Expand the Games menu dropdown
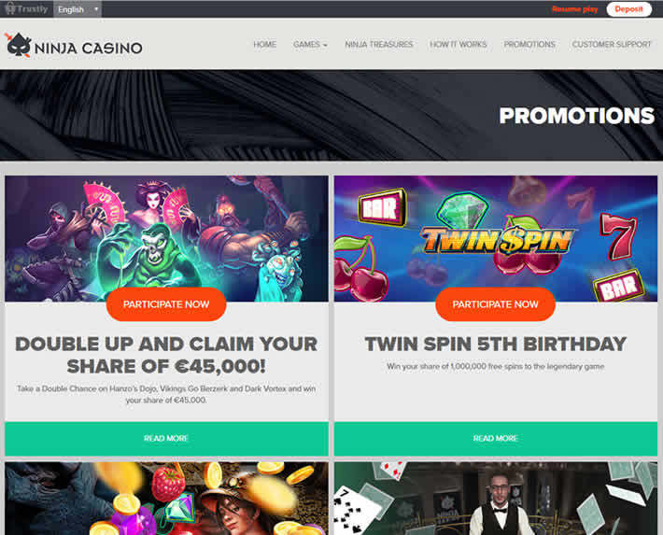This screenshot has width=663, height=535. tap(310, 44)
